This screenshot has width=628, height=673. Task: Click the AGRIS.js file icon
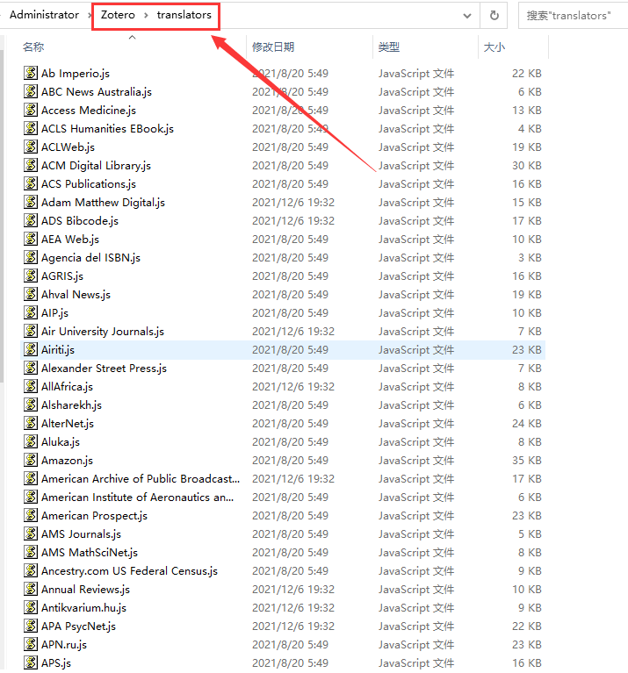(31, 276)
